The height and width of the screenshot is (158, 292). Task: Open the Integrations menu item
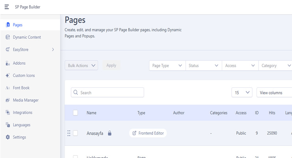[x=30, y=113]
